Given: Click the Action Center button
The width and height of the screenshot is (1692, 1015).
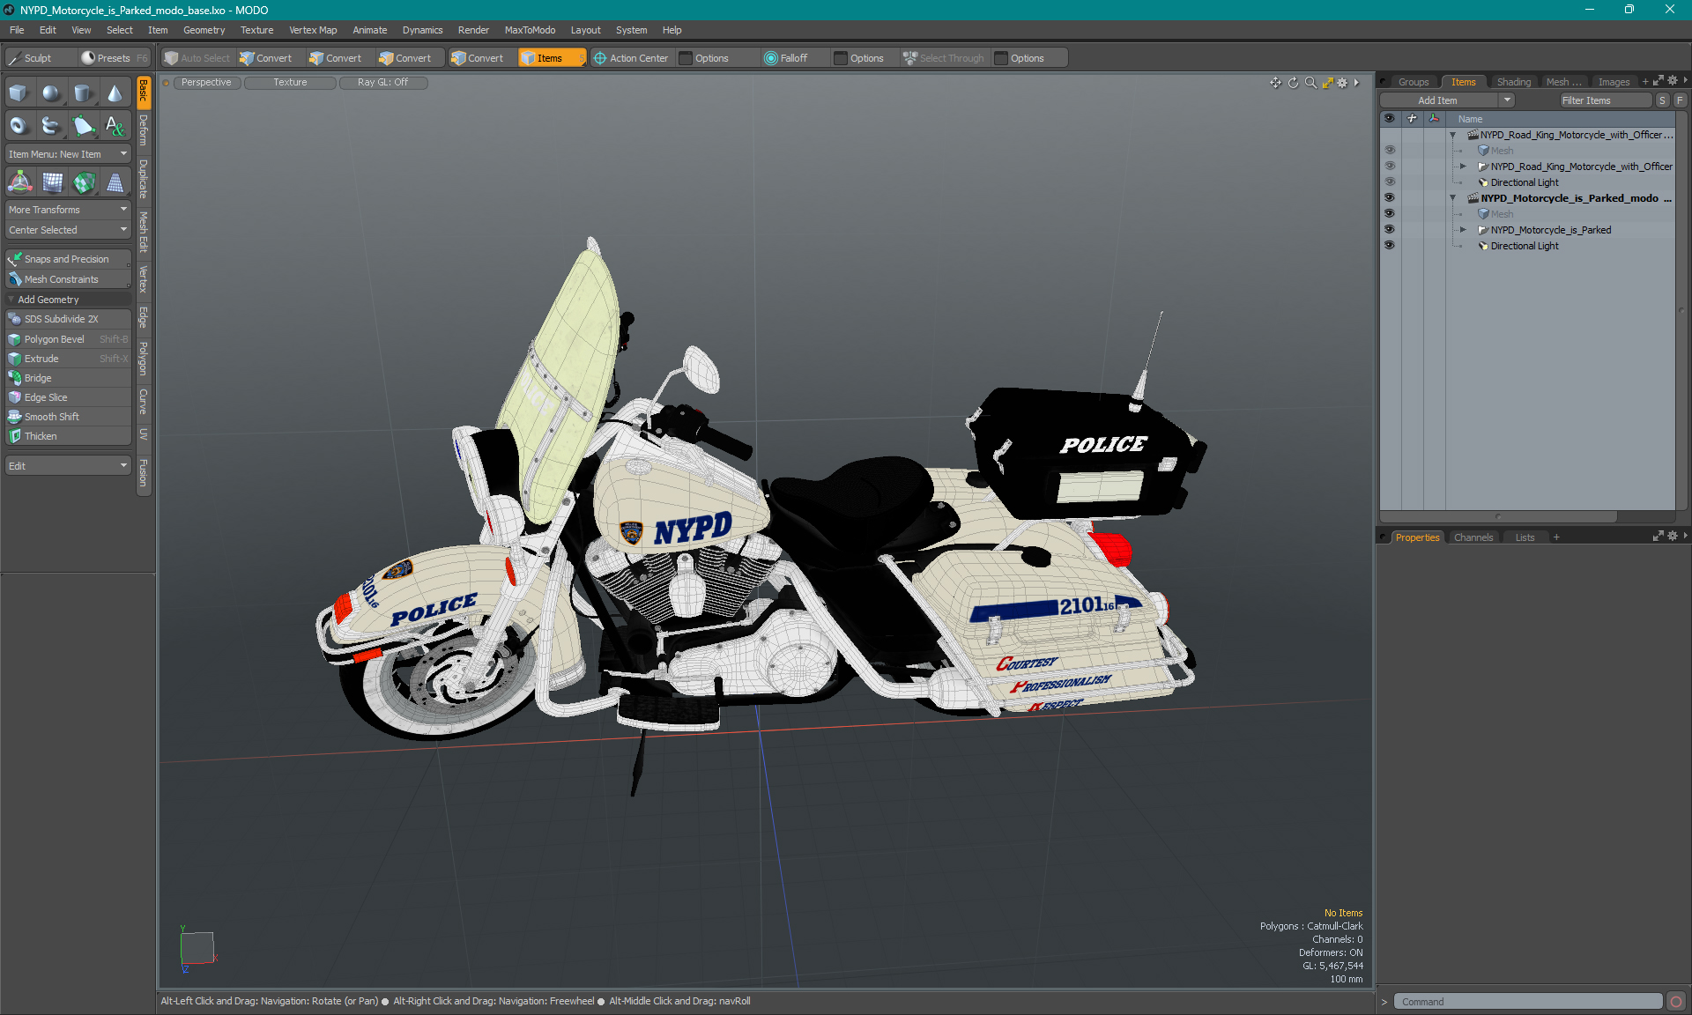Looking at the screenshot, I should [x=631, y=58].
